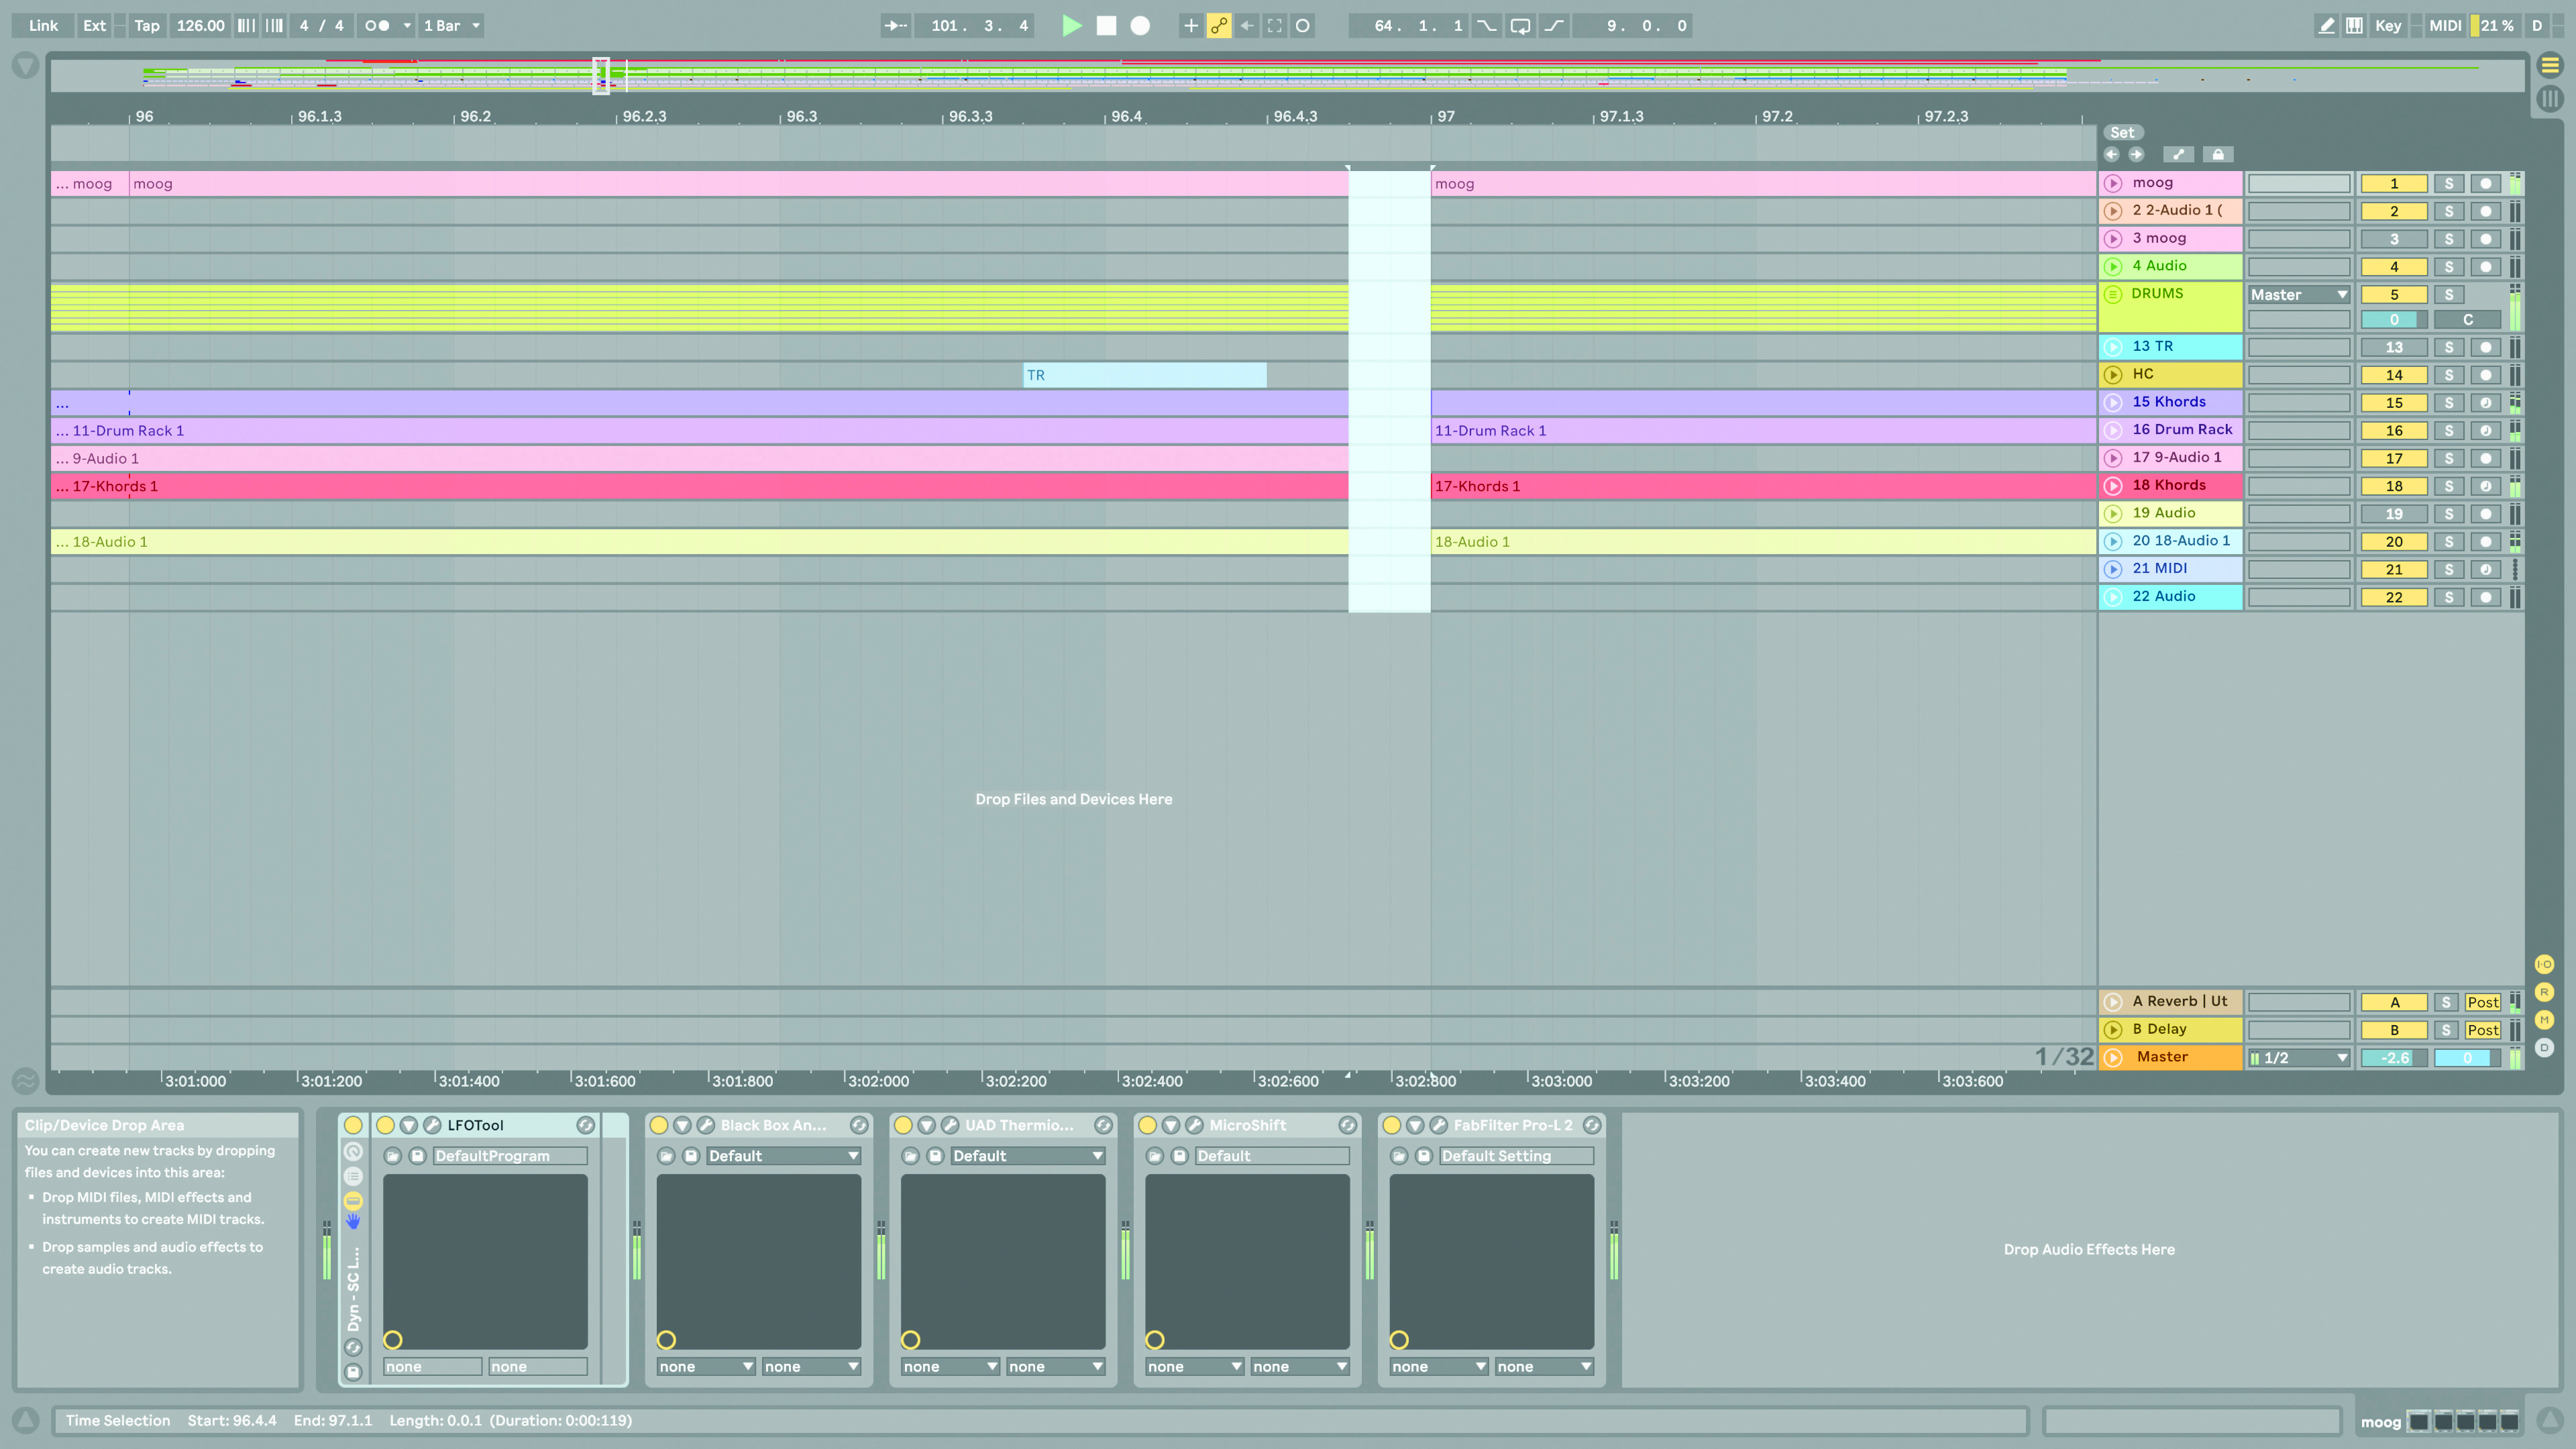The height and width of the screenshot is (1449, 2576).
Task: Jump to Next Locator arrow
Action: [x=2136, y=154]
